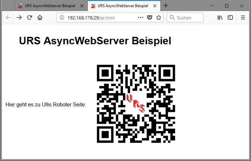Click the QR code image

tap(136, 104)
